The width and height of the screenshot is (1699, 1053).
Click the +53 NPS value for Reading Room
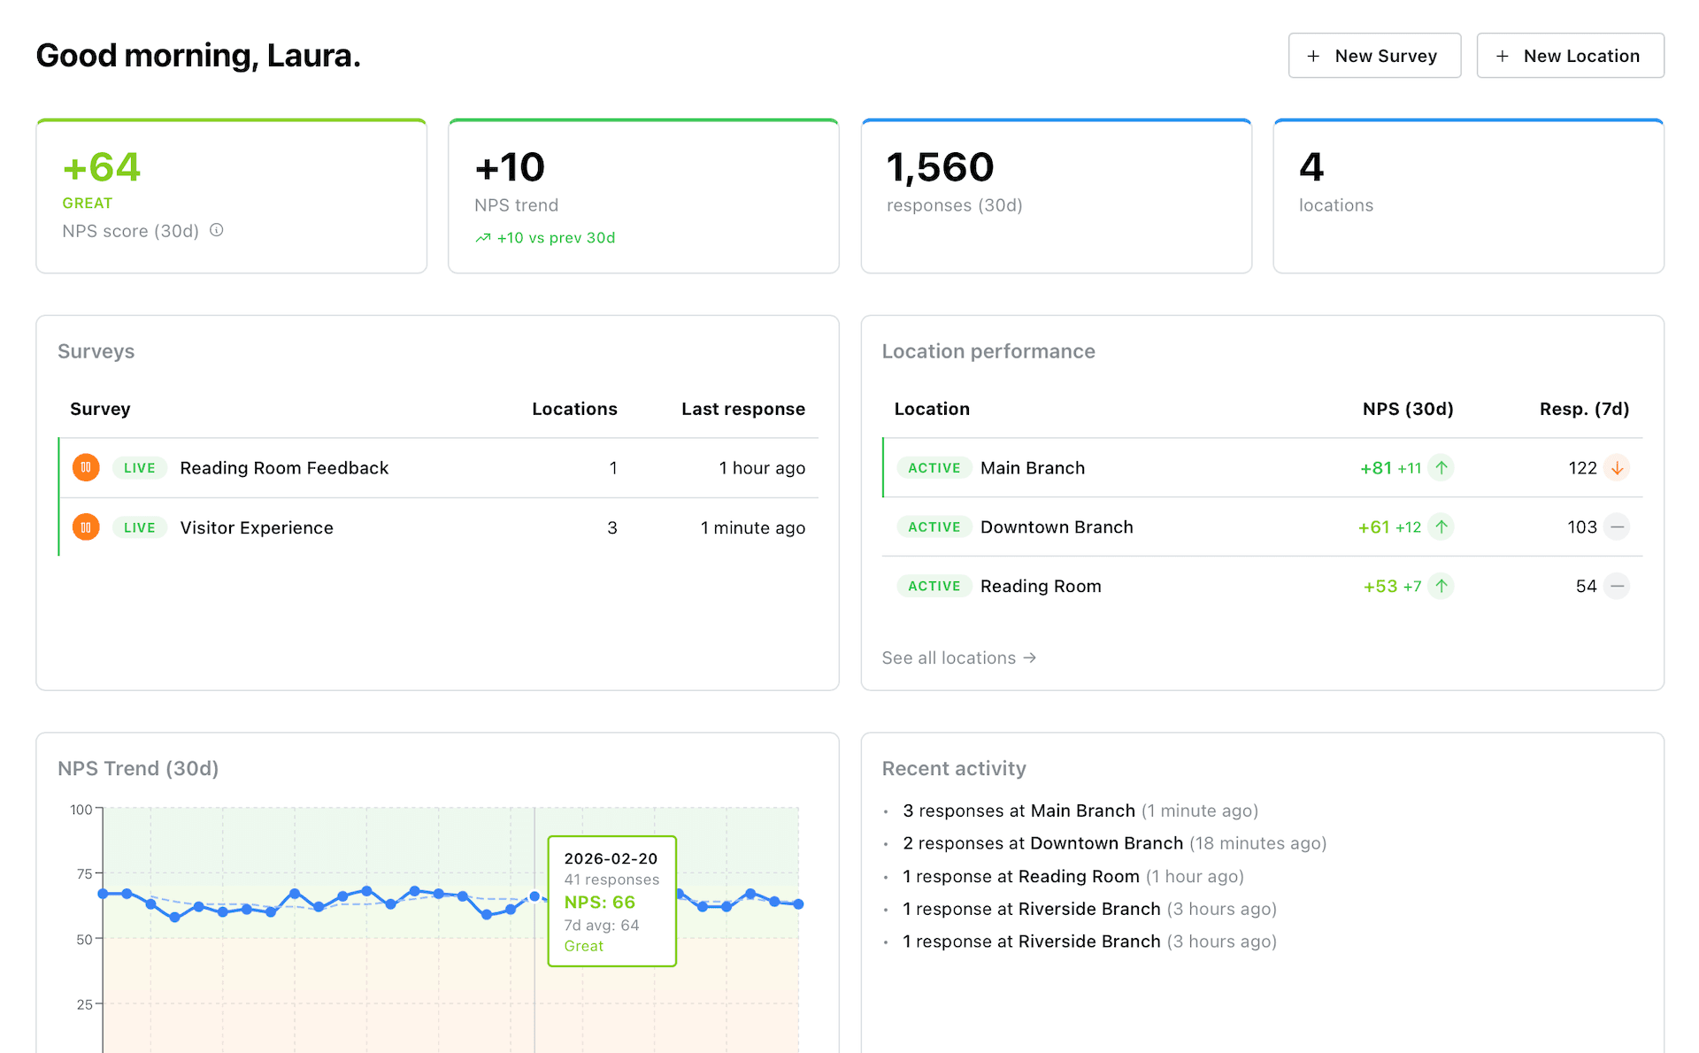pos(1380,586)
